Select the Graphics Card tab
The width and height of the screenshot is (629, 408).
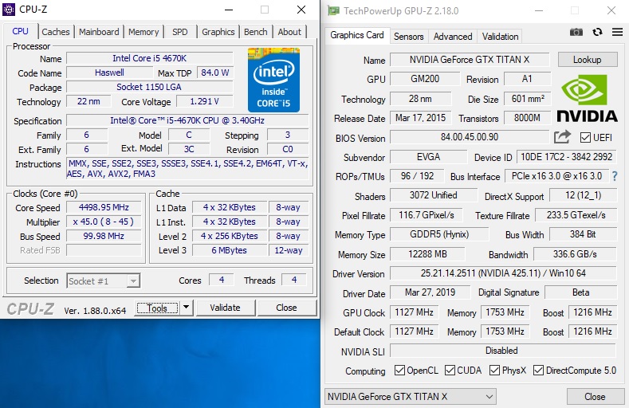point(357,35)
